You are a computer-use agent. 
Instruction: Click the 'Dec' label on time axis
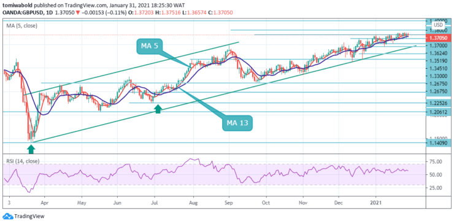coord(339,203)
